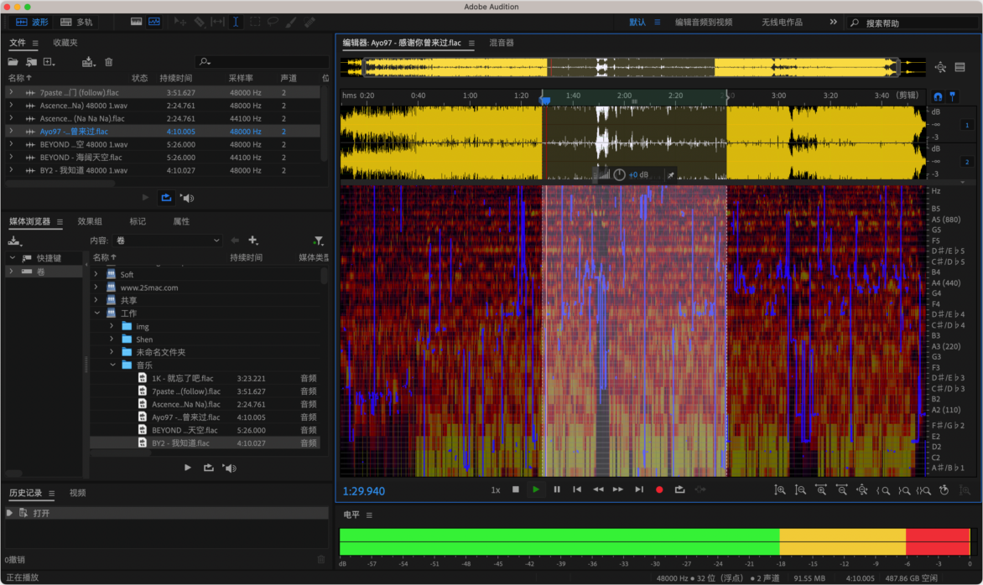Toggle the spectral frequency display button
The width and height of the screenshot is (983, 585).
pos(136,22)
